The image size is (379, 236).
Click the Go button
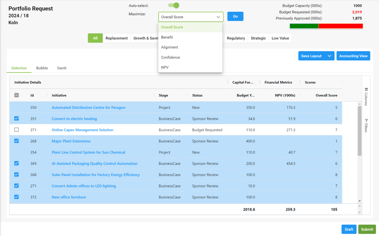tap(235, 16)
